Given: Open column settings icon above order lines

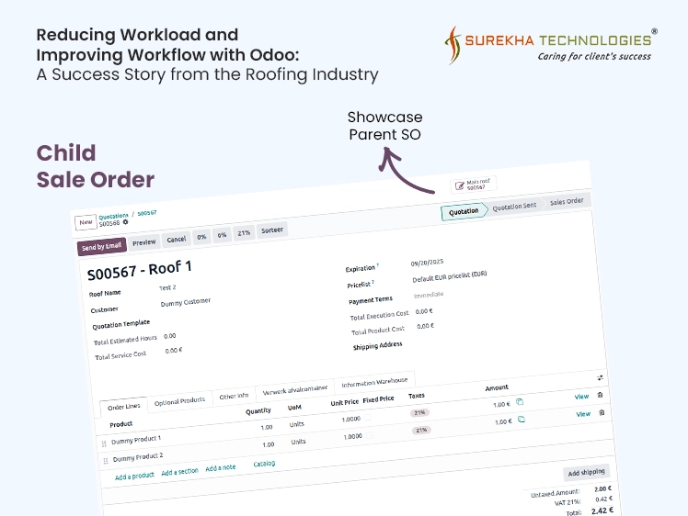Looking at the screenshot, I should click(601, 377).
